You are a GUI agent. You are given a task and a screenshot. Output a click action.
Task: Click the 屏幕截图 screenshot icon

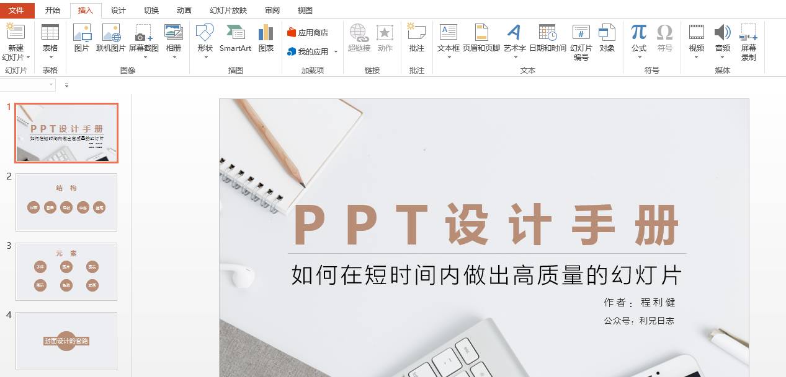pyautogui.click(x=144, y=33)
